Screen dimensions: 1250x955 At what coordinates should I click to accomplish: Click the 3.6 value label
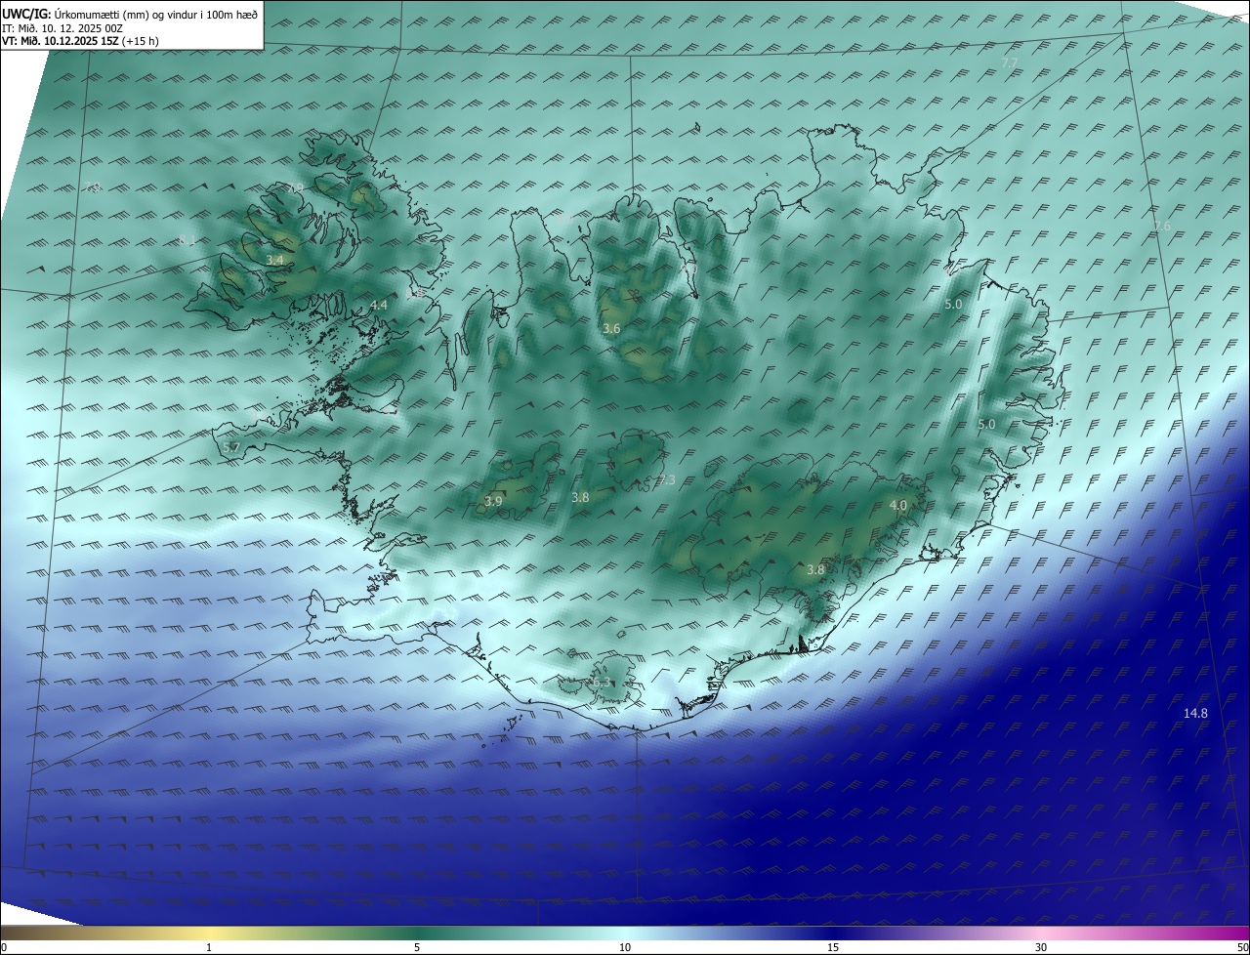[611, 329]
